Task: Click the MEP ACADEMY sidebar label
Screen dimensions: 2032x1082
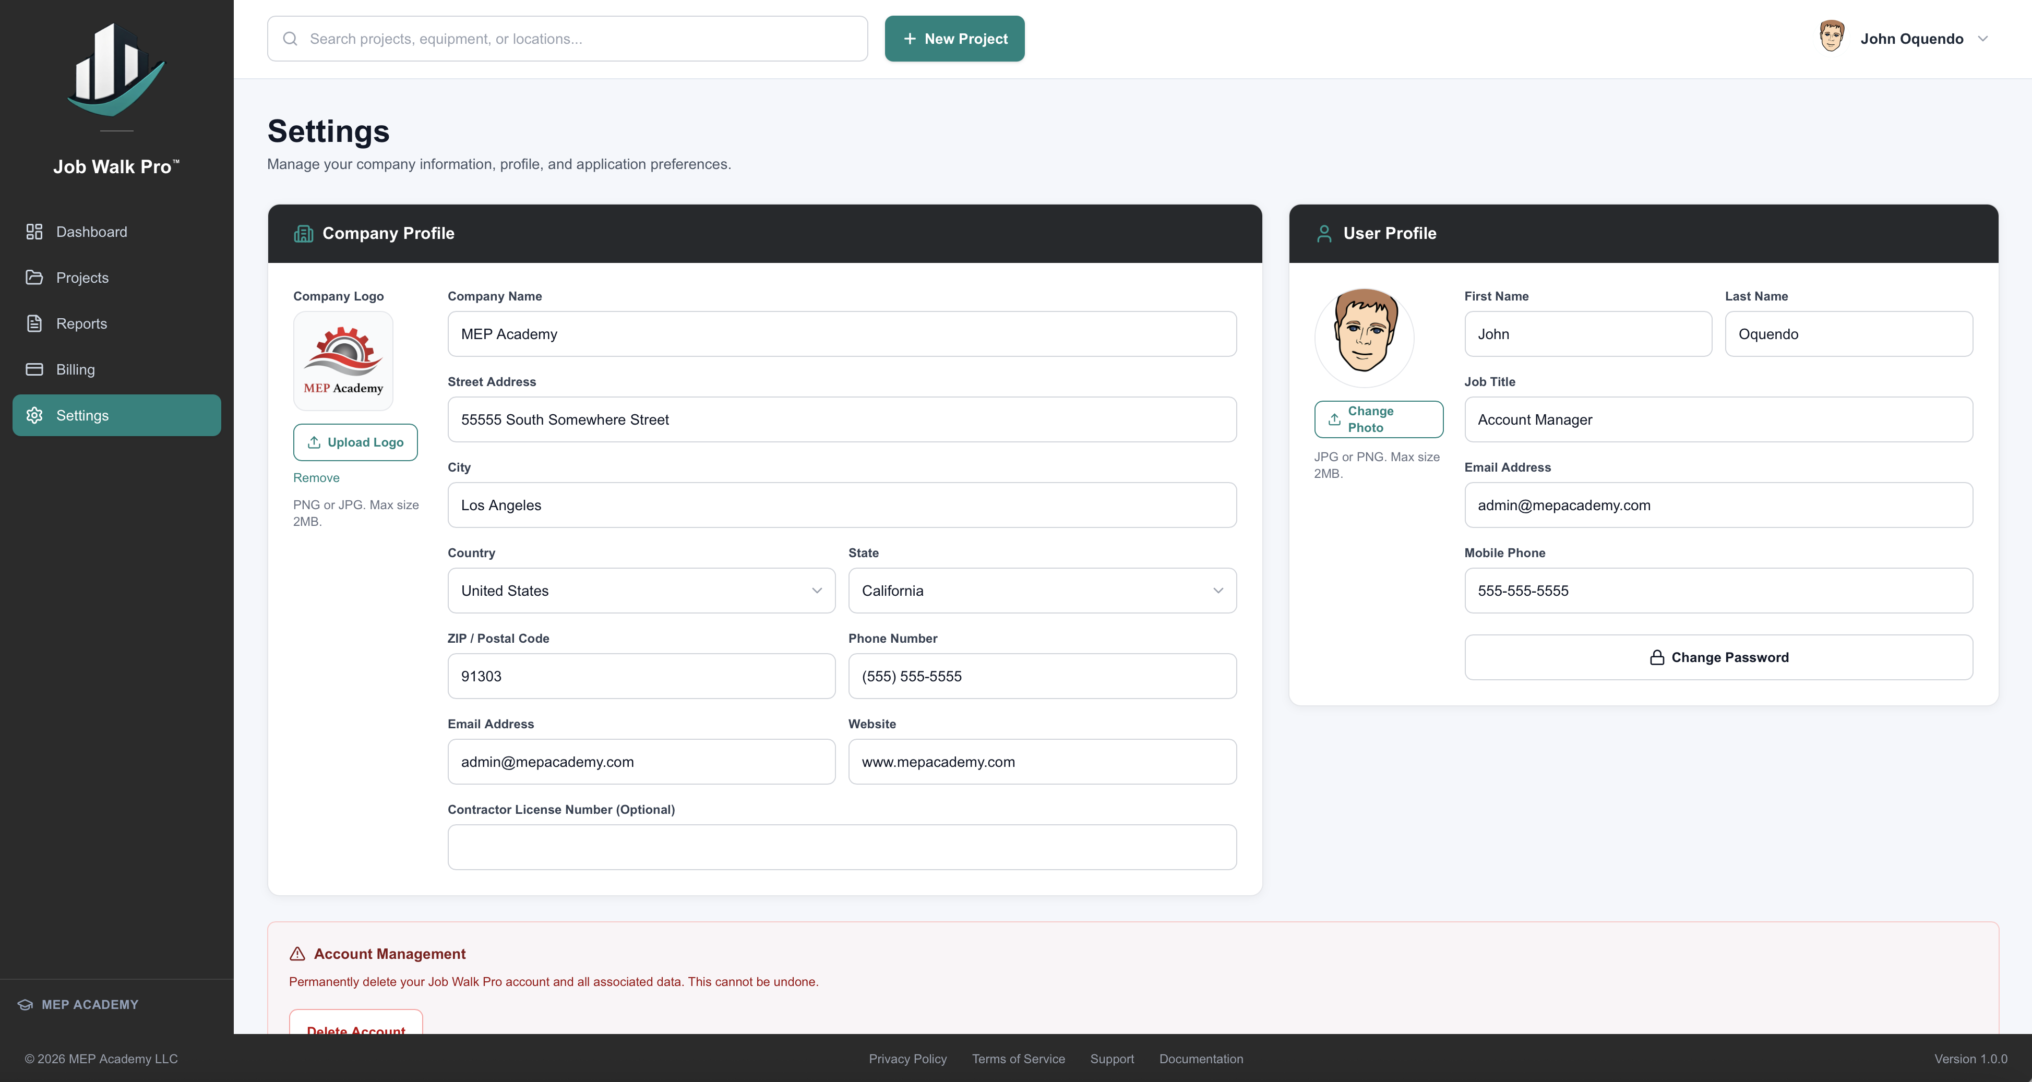Action: click(x=90, y=1004)
